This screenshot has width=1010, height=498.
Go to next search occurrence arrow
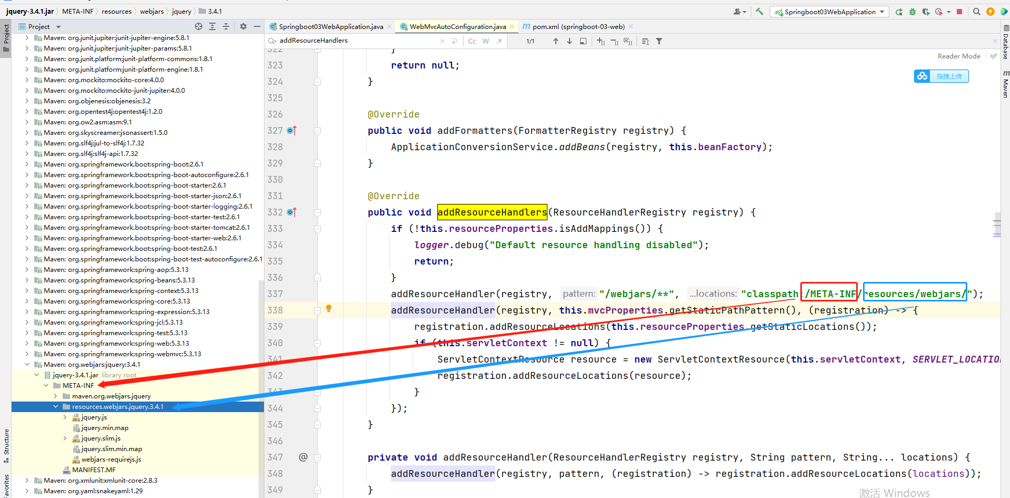[x=570, y=41]
